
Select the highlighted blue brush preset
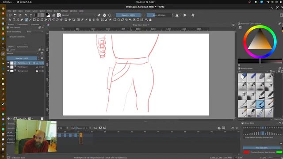(x=260, y=104)
